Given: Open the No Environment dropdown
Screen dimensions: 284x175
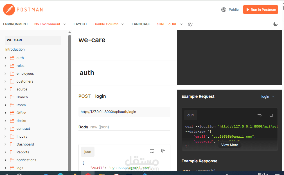Looking at the screenshot, I should [x=50, y=24].
